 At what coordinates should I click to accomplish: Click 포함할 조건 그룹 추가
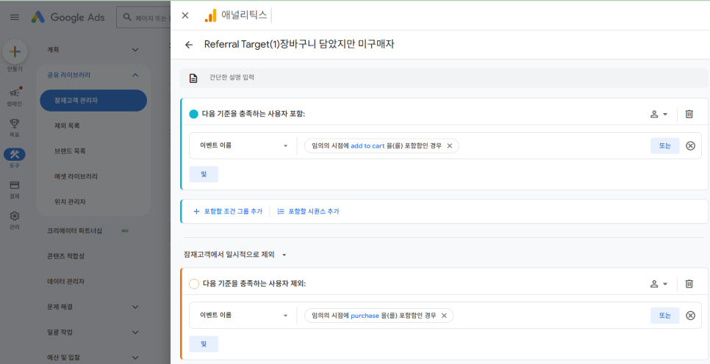click(228, 211)
